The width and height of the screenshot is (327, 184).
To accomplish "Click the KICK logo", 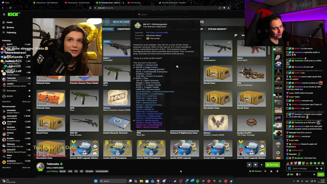I will pyautogui.click(x=14, y=14).
